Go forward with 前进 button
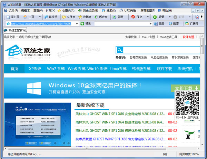 [179, 17]
